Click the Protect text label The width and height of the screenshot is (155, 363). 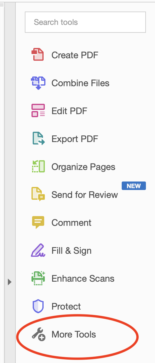click(66, 306)
